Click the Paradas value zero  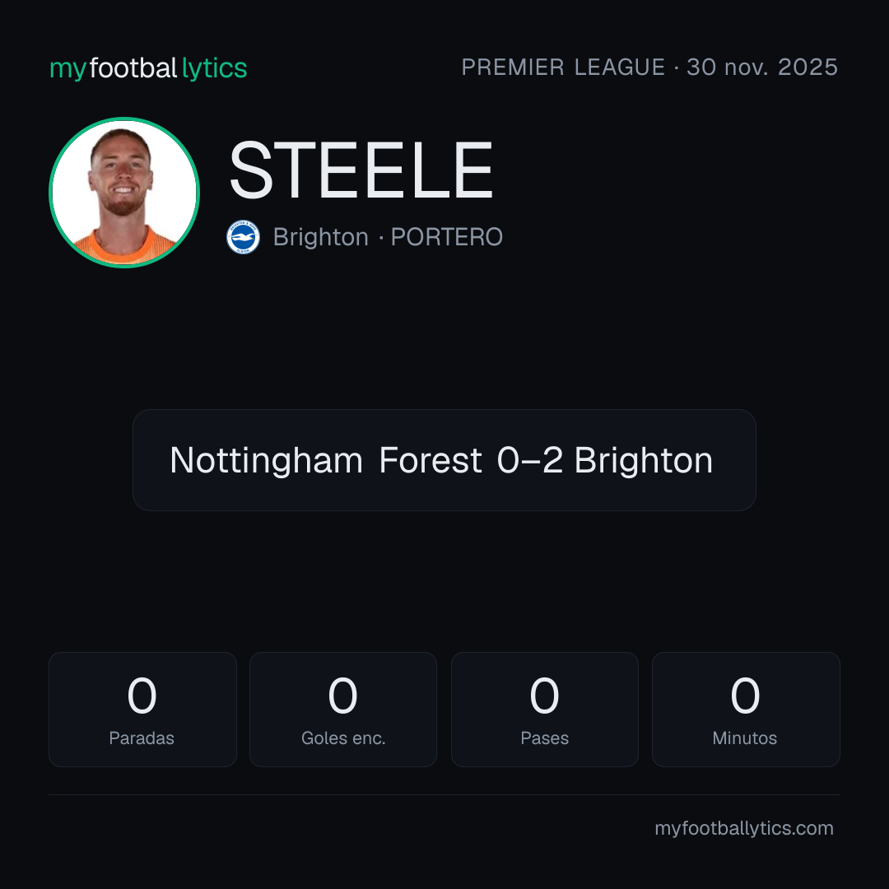point(142,696)
